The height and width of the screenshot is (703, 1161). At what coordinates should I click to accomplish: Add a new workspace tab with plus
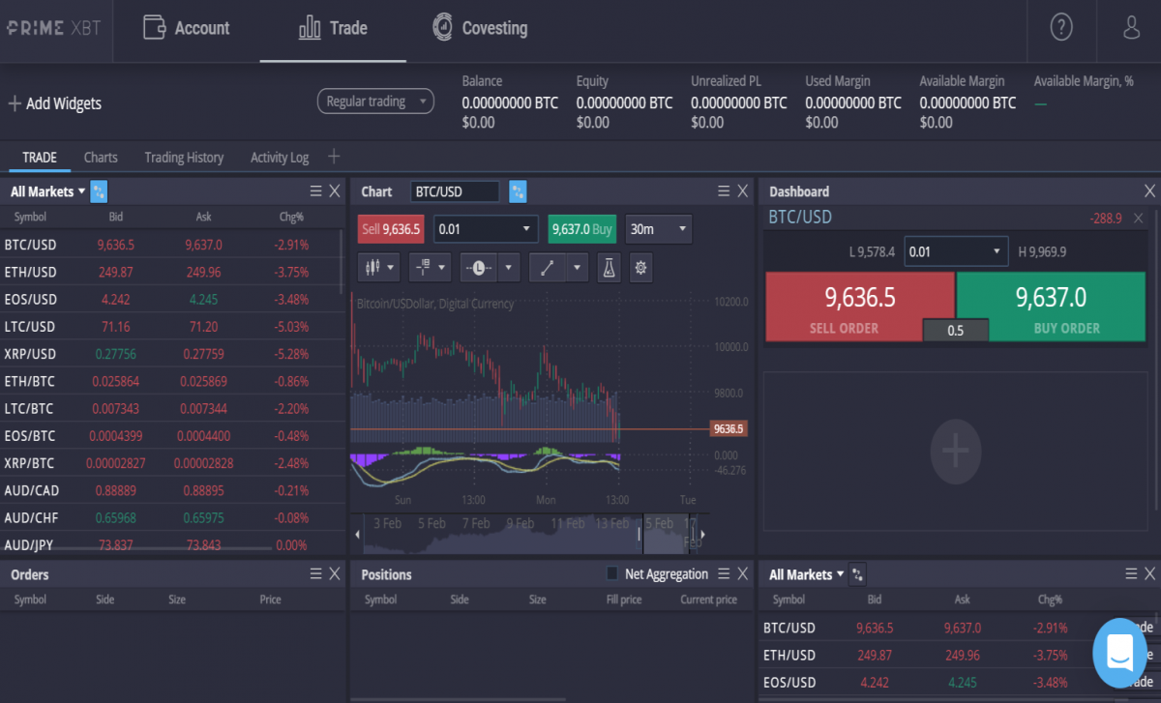pyautogui.click(x=334, y=156)
